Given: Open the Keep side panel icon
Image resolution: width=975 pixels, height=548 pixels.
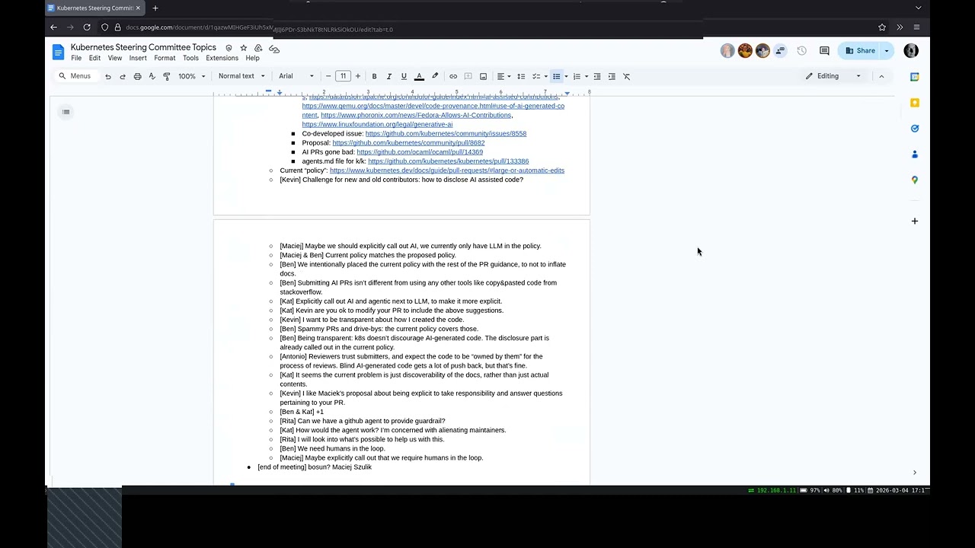Looking at the screenshot, I should pos(915,103).
